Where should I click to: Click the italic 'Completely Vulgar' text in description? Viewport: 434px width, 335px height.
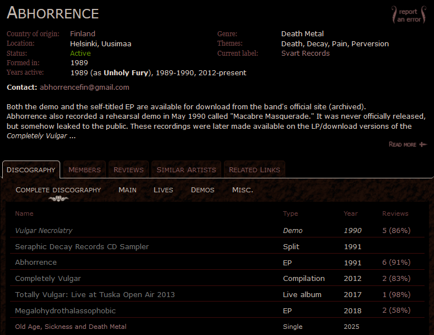pyautogui.click(x=37, y=136)
